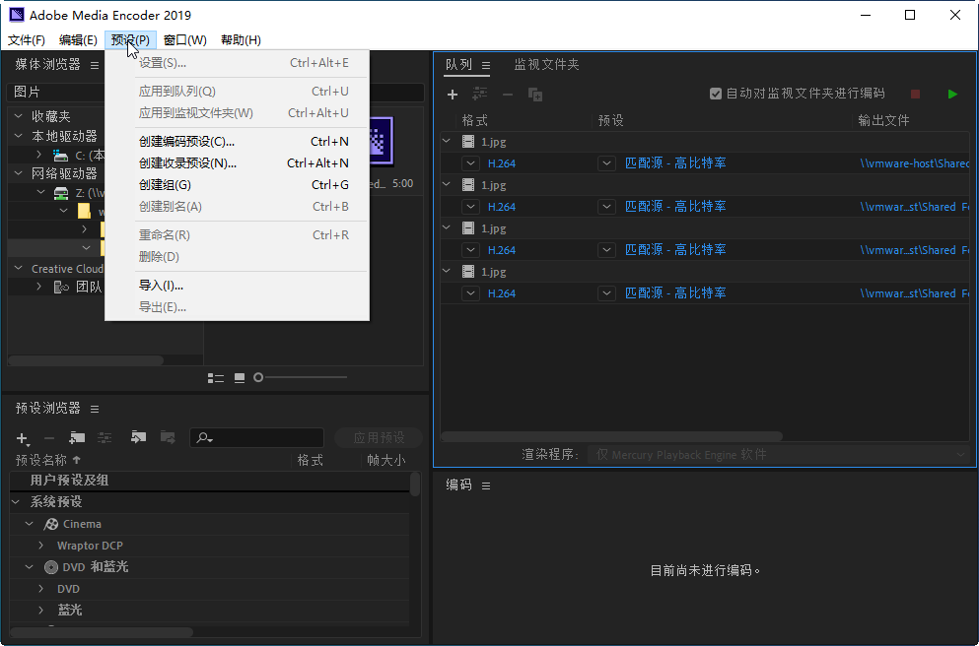
Task: Open the Media Browser panel menu icon
Action: pos(95,65)
